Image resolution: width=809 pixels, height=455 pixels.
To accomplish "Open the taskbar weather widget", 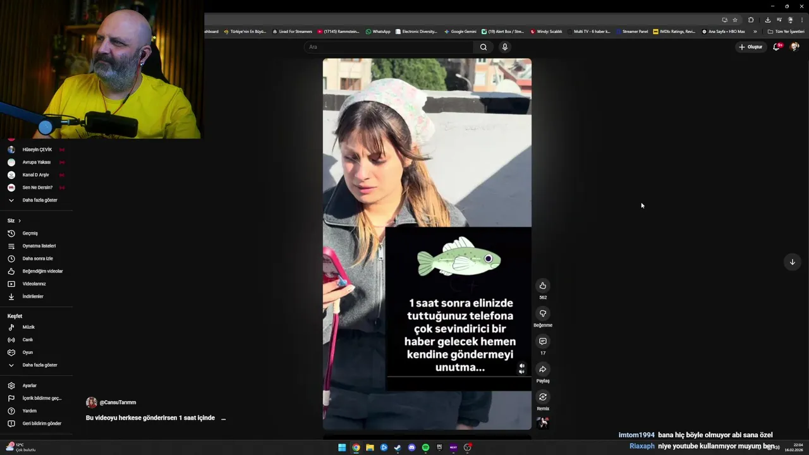I will [x=21, y=447].
